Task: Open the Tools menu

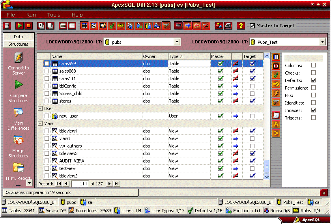Action: 54,15
